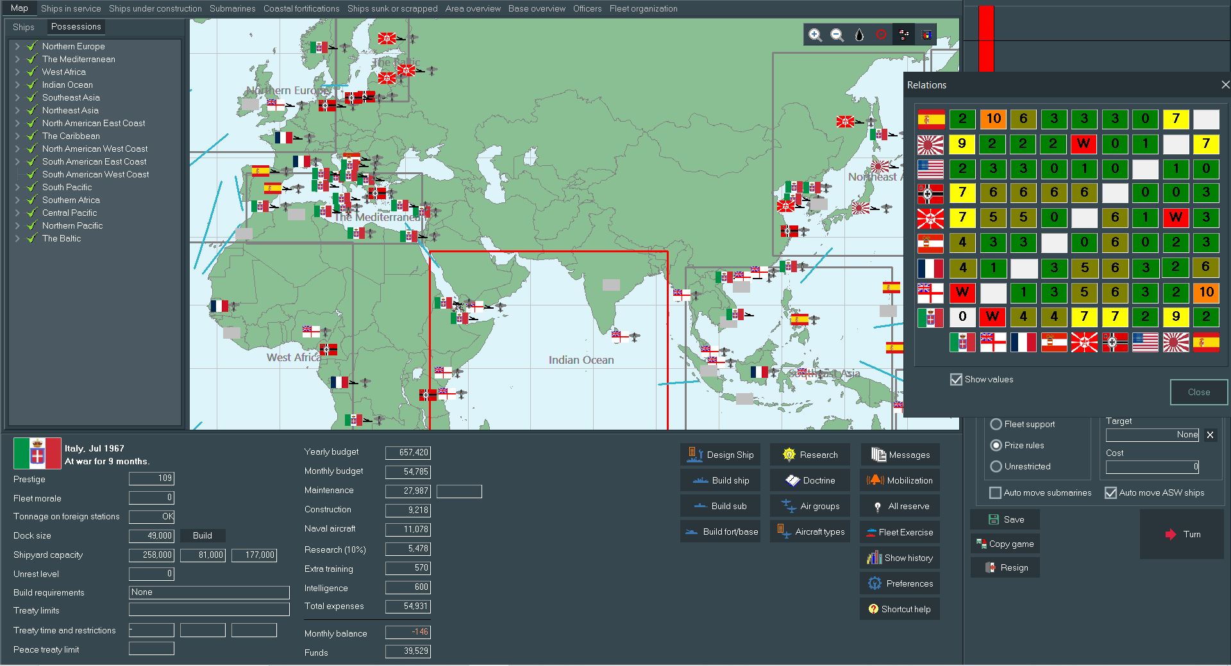This screenshot has height=666, width=1231.
Task: Select the Unrestricted radio option
Action: coord(996,466)
